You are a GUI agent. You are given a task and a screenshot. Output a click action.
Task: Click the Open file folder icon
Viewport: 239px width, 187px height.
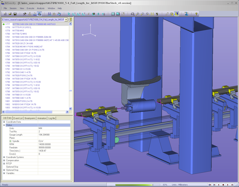pyautogui.click(x=10, y=14)
